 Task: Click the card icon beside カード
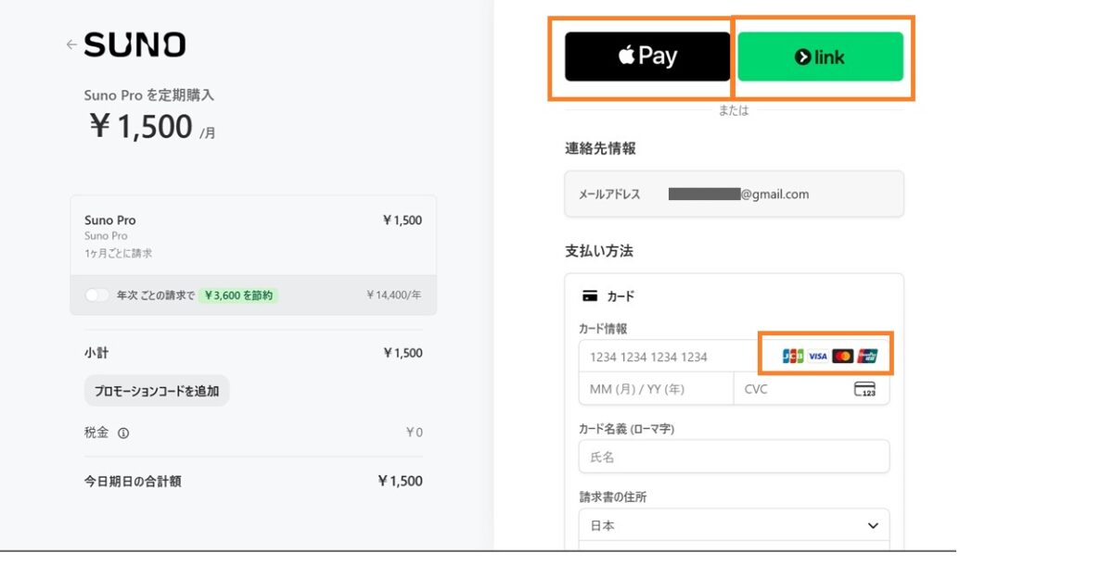click(x=589, y=296)
